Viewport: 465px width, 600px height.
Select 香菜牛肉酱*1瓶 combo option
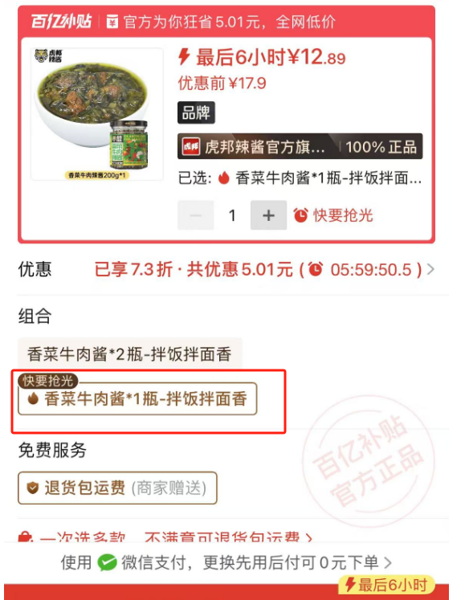[x=137, y=398]
